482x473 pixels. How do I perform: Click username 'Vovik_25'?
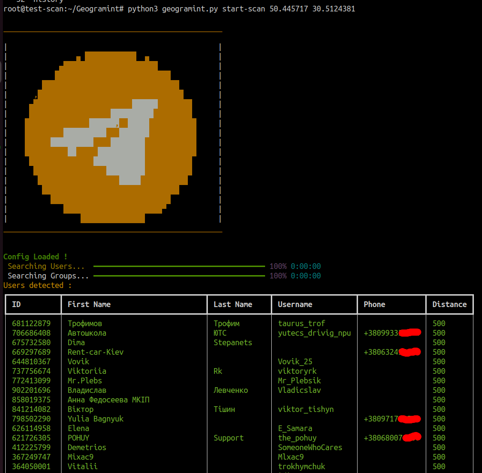click(295, 361)
